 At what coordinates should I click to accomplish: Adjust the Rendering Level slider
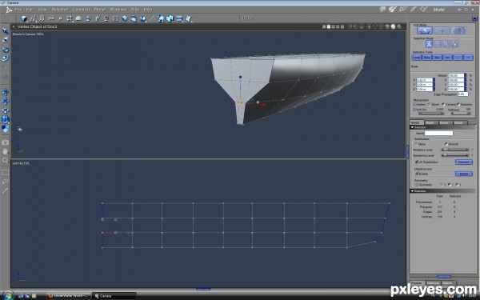455,155
